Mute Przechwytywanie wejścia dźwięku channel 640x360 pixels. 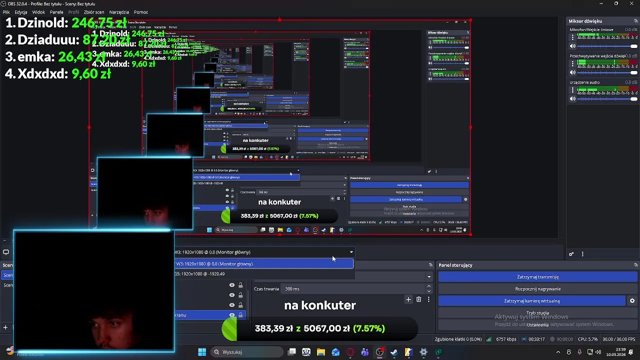(x=573, y=72)
